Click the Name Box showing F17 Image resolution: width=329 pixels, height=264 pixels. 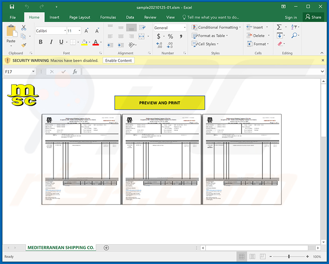tap(20, 72)
